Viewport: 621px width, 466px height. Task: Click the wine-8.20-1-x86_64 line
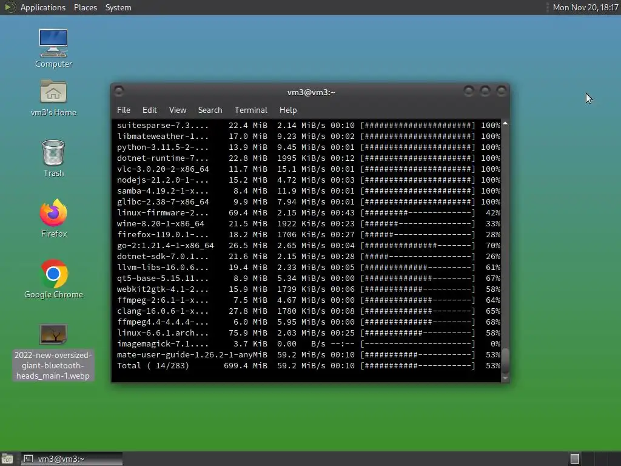click(x=309, y=223)
